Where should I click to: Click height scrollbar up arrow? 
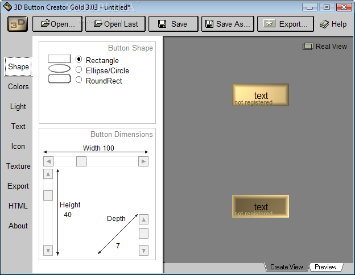(x=48, y=174)
